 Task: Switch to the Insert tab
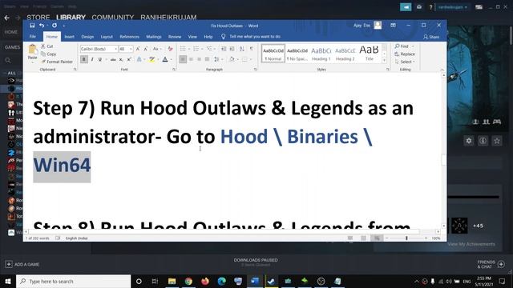(x=70, y=37)
